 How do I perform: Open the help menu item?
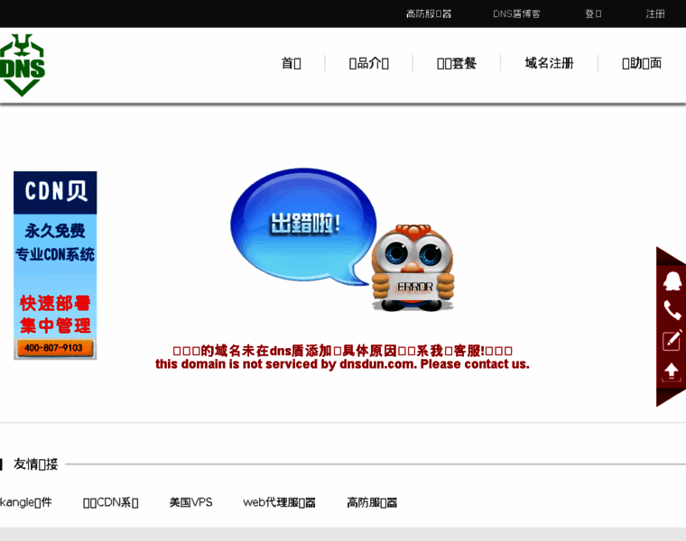642,63
